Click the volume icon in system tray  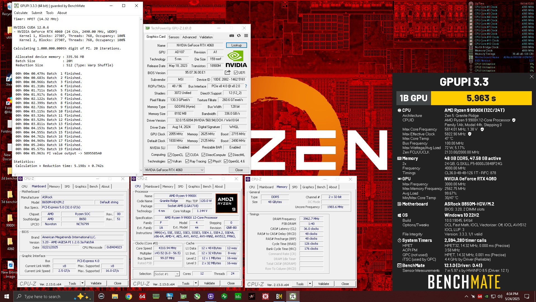(x=500, y=296)
